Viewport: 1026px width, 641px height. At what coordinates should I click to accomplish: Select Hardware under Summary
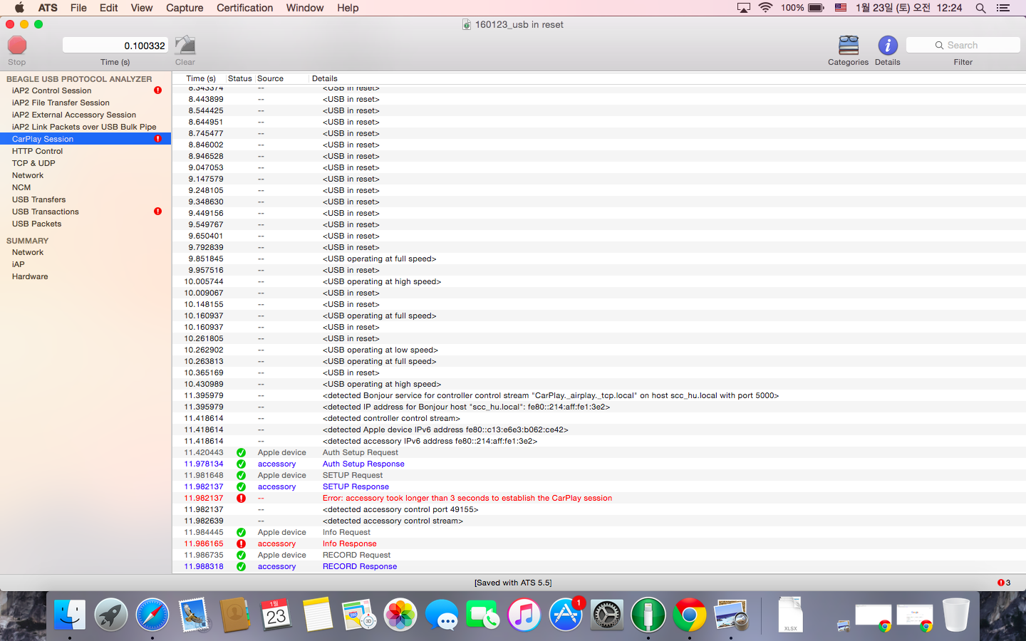pyautogui.click(x=85, y=276)
